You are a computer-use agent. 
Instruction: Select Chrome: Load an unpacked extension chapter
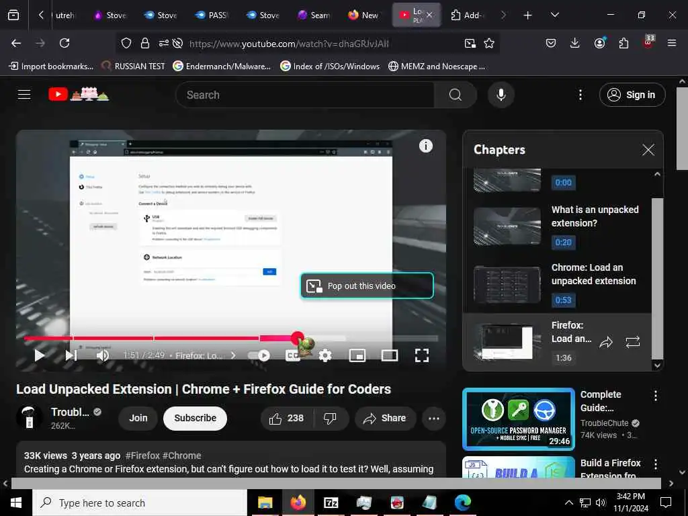[557, 284]
